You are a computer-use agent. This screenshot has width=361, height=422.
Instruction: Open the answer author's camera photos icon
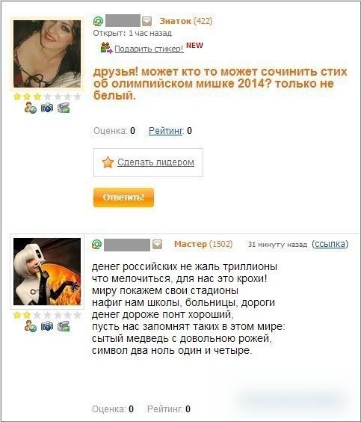pyautogui.click(x=47, y=326)
